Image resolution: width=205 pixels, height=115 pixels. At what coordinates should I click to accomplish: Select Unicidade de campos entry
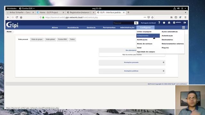146,52
